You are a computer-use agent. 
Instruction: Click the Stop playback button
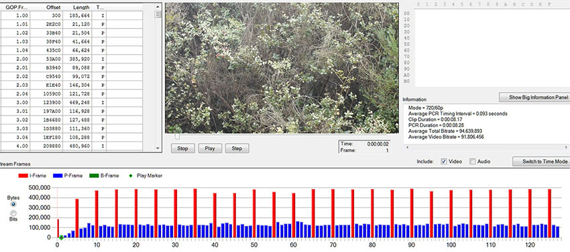click(183, 148)
